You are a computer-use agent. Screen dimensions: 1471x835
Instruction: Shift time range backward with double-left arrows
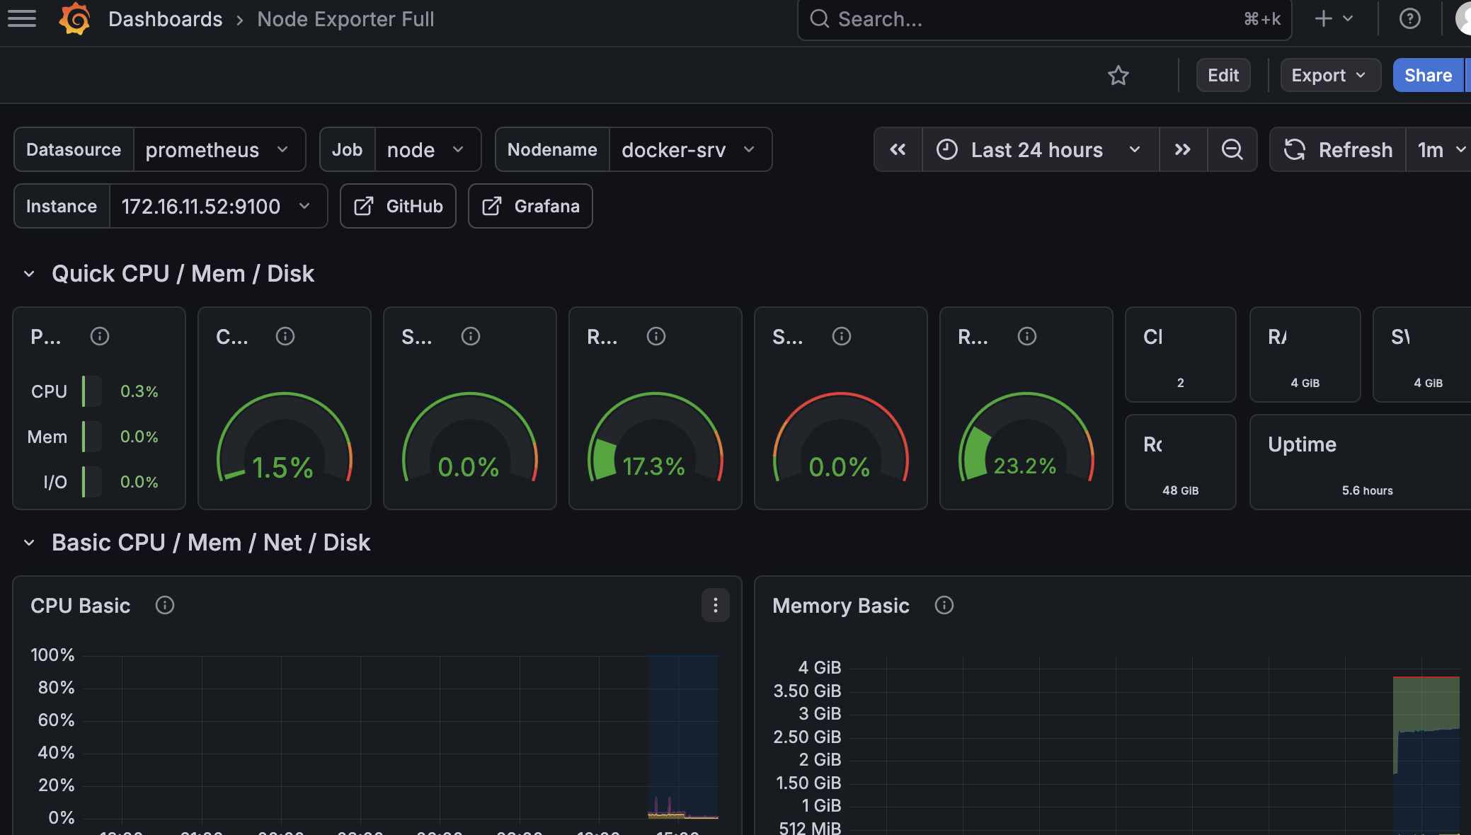898,149
